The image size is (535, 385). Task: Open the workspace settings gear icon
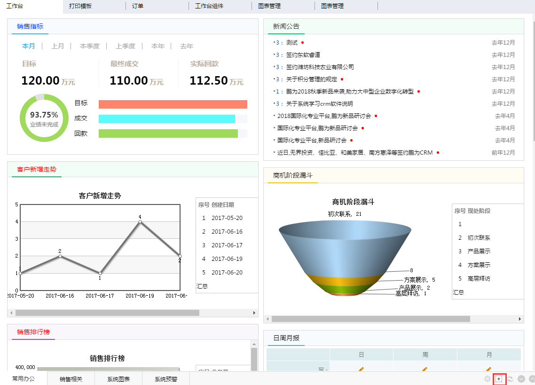tap(488, 378)
